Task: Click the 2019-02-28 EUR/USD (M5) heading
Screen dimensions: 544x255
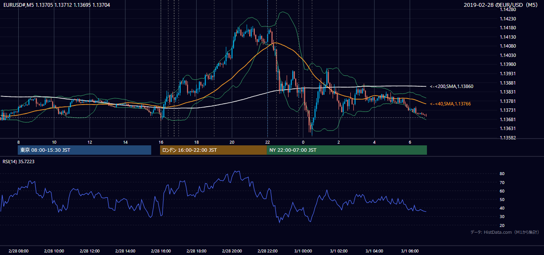Action: [x=500, y=5]
